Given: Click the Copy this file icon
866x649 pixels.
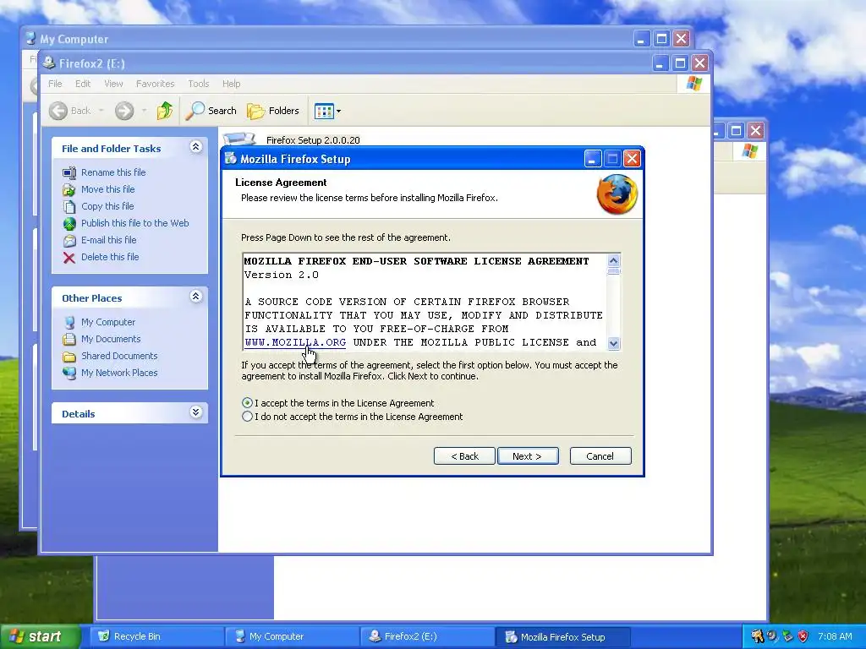Looking at the screenshot, I should click(x=69, y=206).
